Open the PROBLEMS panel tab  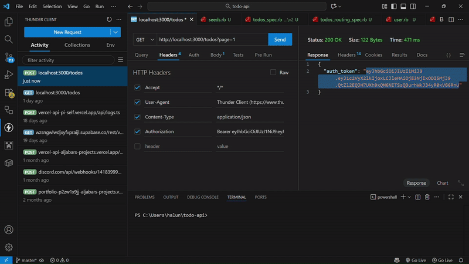point(144,197)
